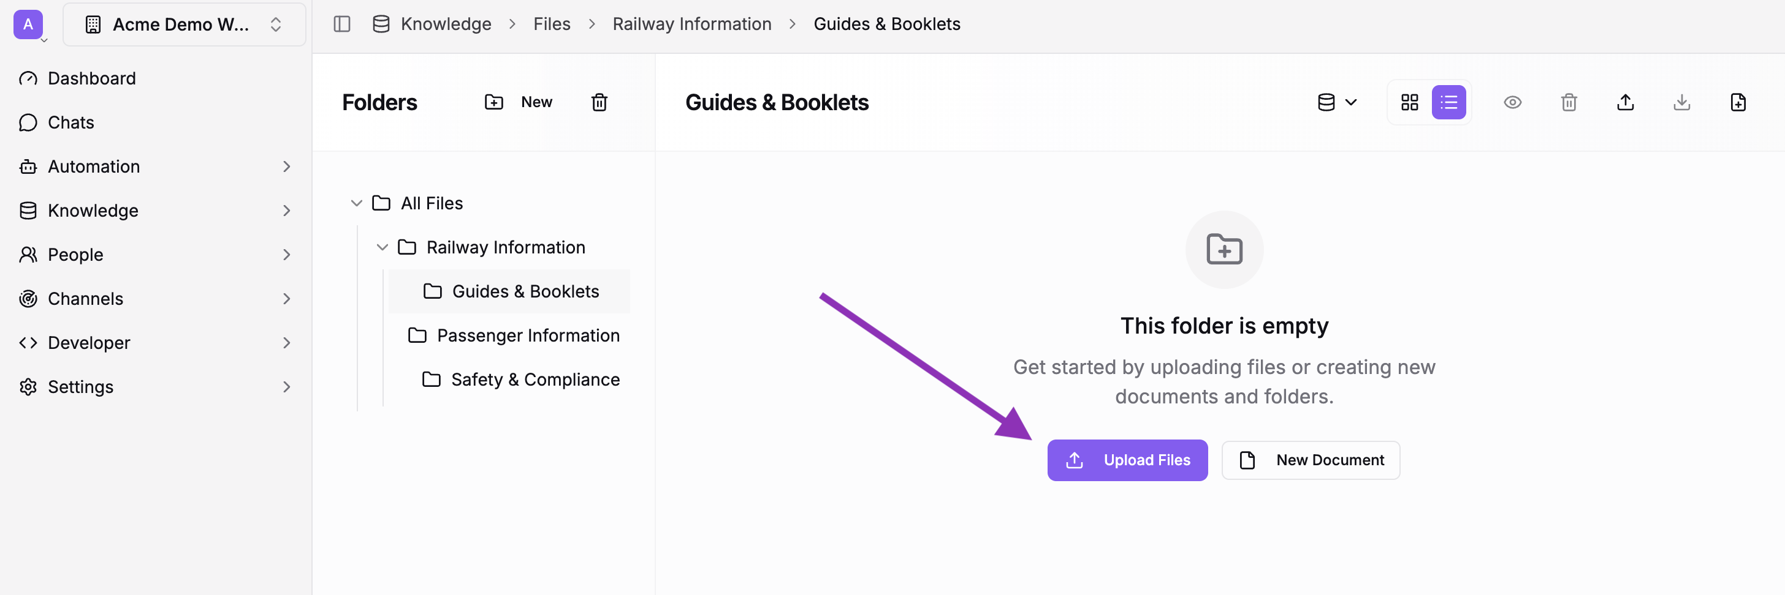Open the Acme Demo workspace switcher

(x=184, y=25)
